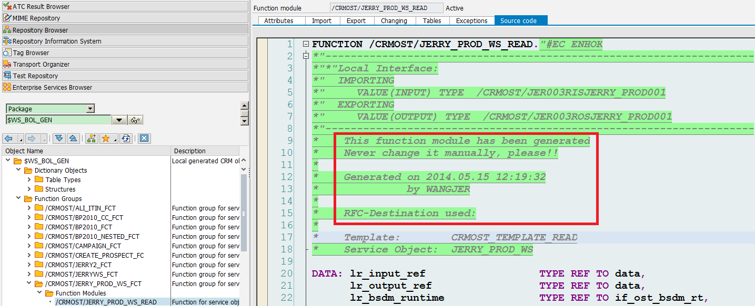755x306 pixels.
Task: Switch to the Tables tab
Action: [x=432, y=20]
